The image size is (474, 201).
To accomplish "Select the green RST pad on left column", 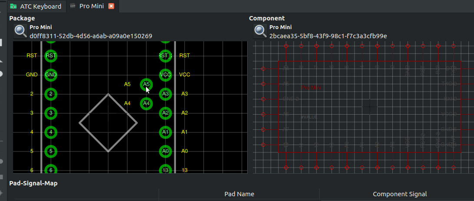I will coord(51,56).
